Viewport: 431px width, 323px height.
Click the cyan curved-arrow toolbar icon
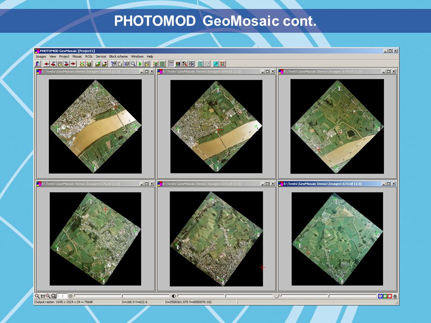(x=216, y=64)
